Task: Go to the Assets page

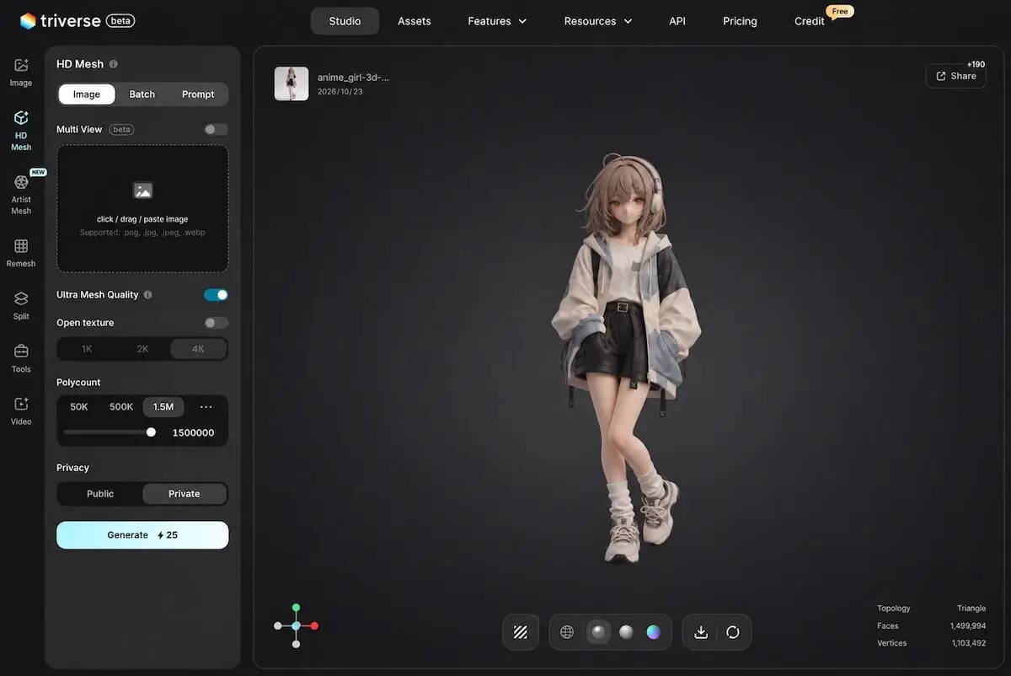Action: [x=415, y=21]
